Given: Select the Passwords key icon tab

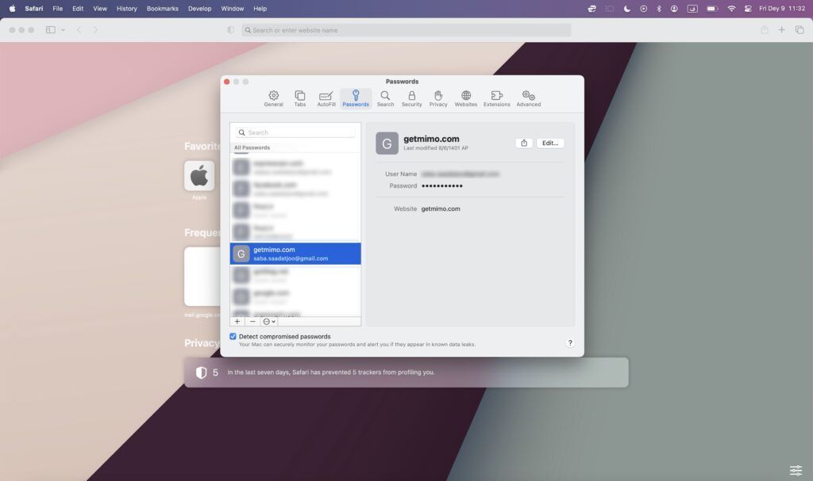Looking at the screenshot, I should (356, 98).
